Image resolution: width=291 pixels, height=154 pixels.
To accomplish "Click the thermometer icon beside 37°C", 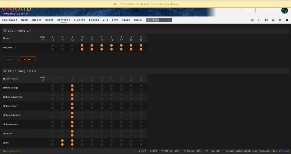I will coord(151,151).
